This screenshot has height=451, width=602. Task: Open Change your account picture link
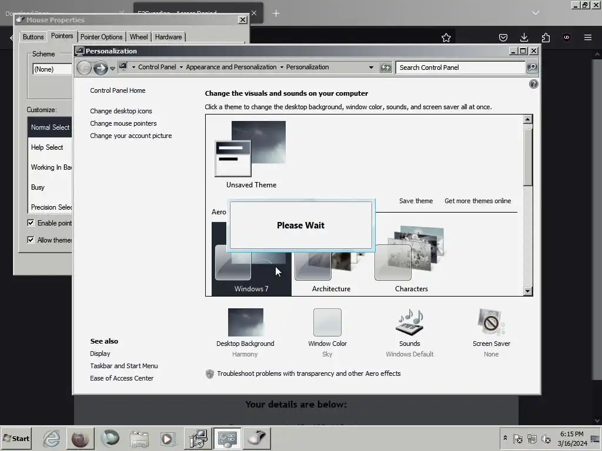131,136
